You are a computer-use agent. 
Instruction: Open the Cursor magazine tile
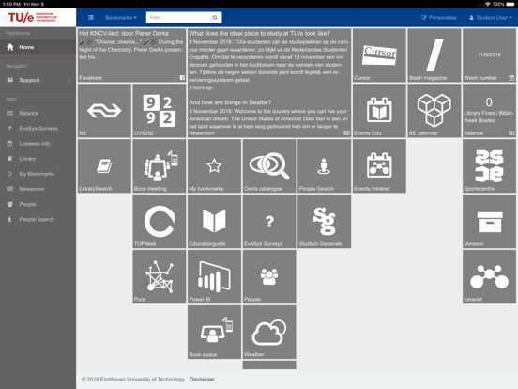point(379,55)
